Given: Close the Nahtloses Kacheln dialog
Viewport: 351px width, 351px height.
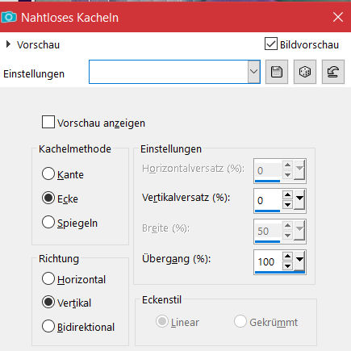Looking at the screenshot, I should click(x=338, y=18).
